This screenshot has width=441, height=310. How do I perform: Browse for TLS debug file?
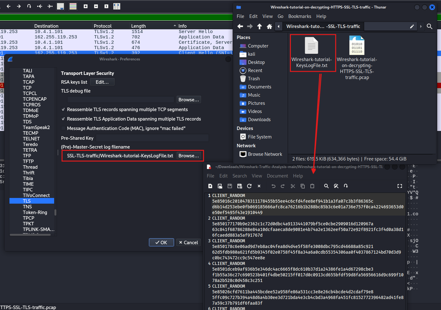pyautogui.click(x=189, y=100)
